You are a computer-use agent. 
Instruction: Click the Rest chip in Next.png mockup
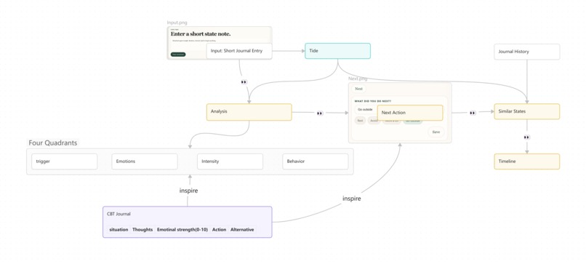click(x=360, y=121)
